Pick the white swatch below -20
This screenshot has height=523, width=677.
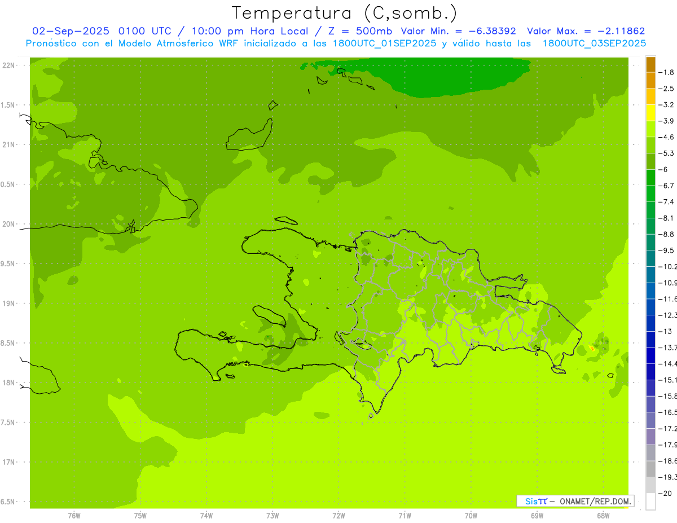650,502
